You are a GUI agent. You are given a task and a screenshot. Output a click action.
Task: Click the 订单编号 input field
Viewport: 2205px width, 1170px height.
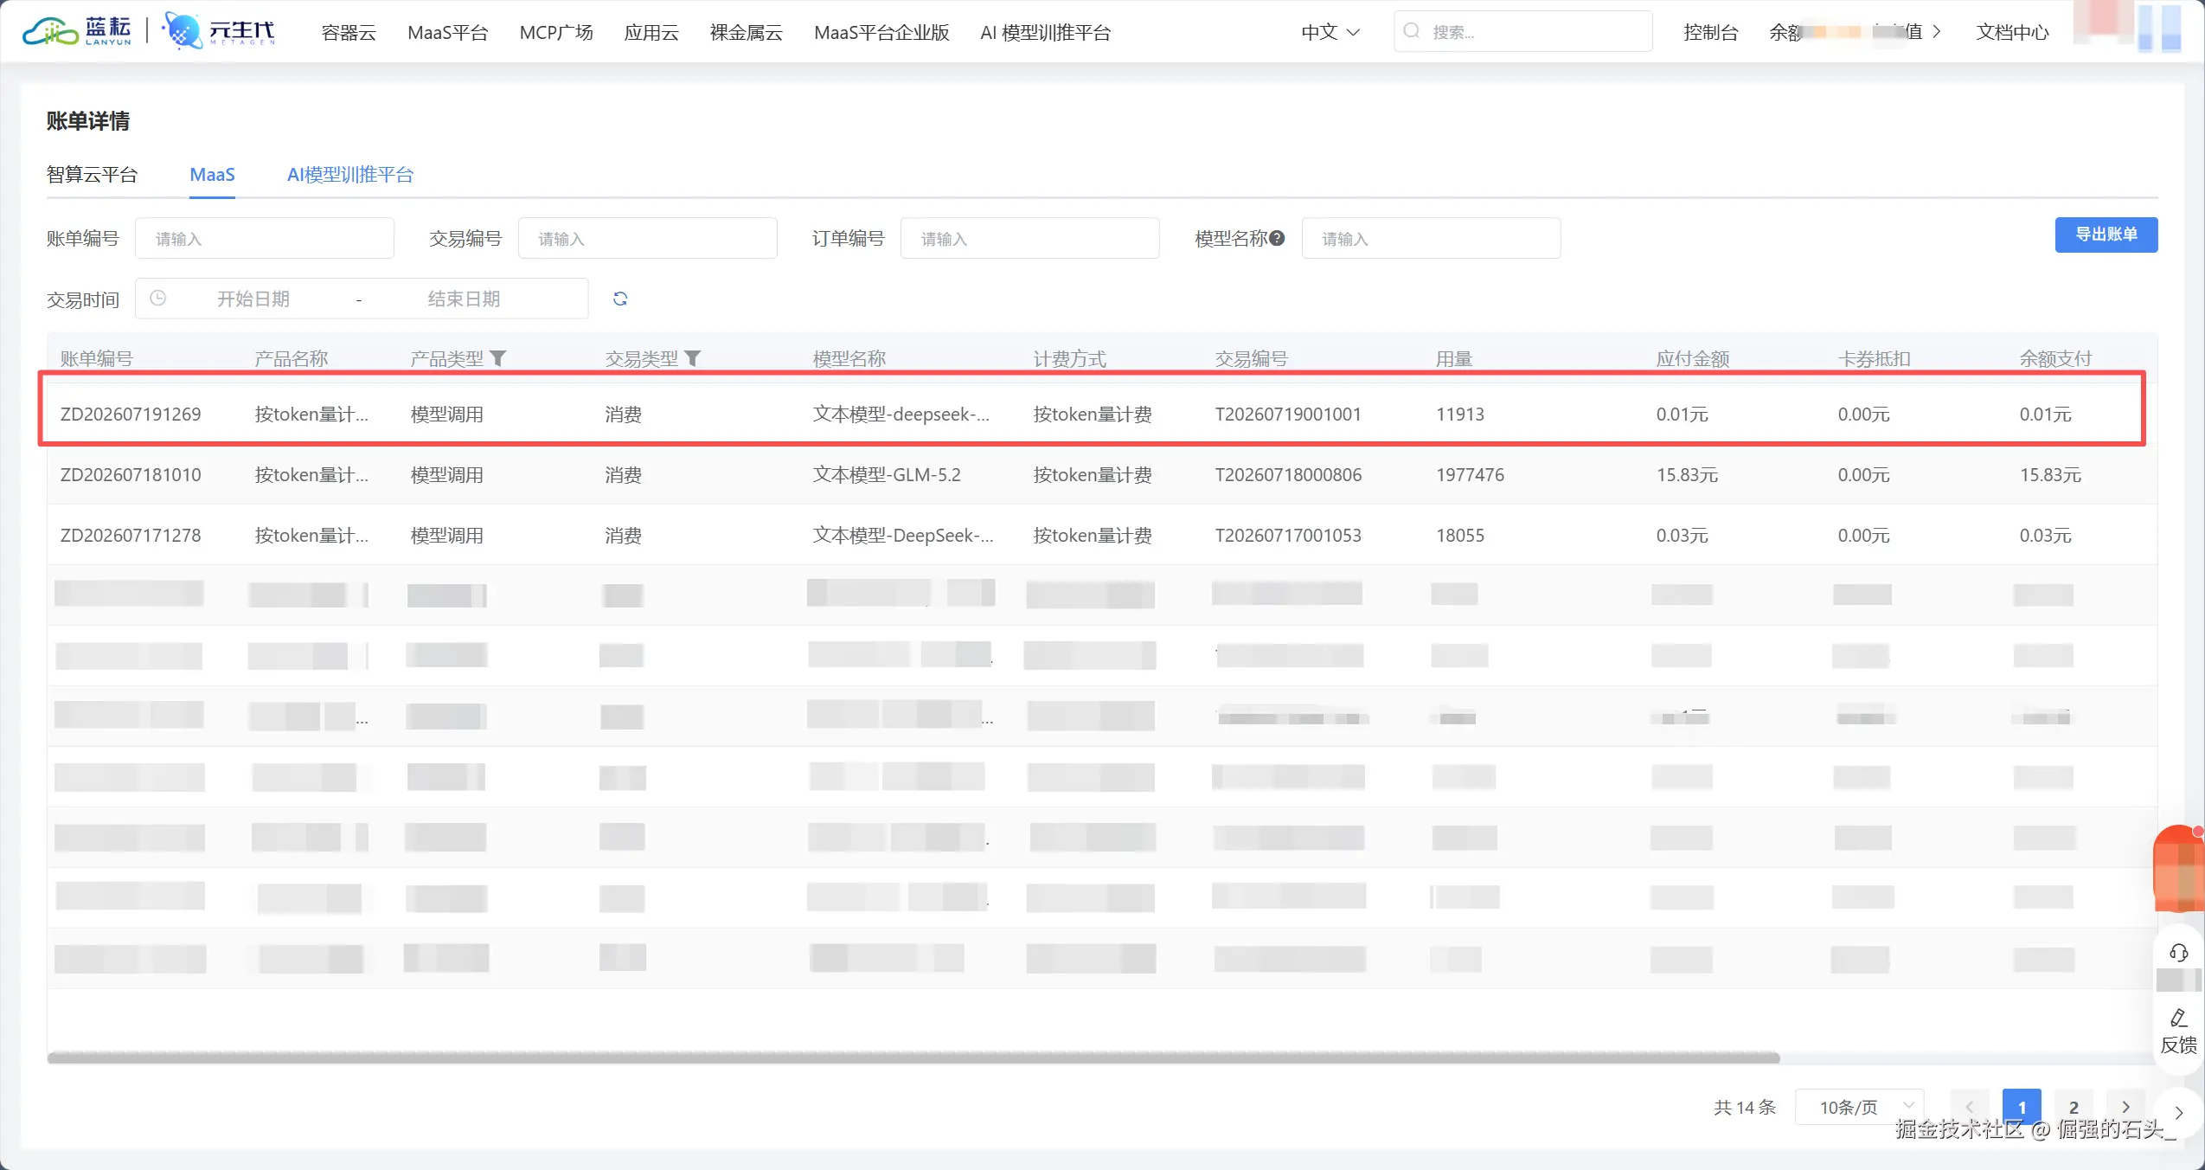tap(1029, 238)
